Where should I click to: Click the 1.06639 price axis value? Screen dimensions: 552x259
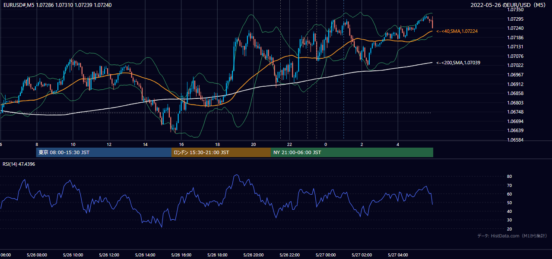515,131
